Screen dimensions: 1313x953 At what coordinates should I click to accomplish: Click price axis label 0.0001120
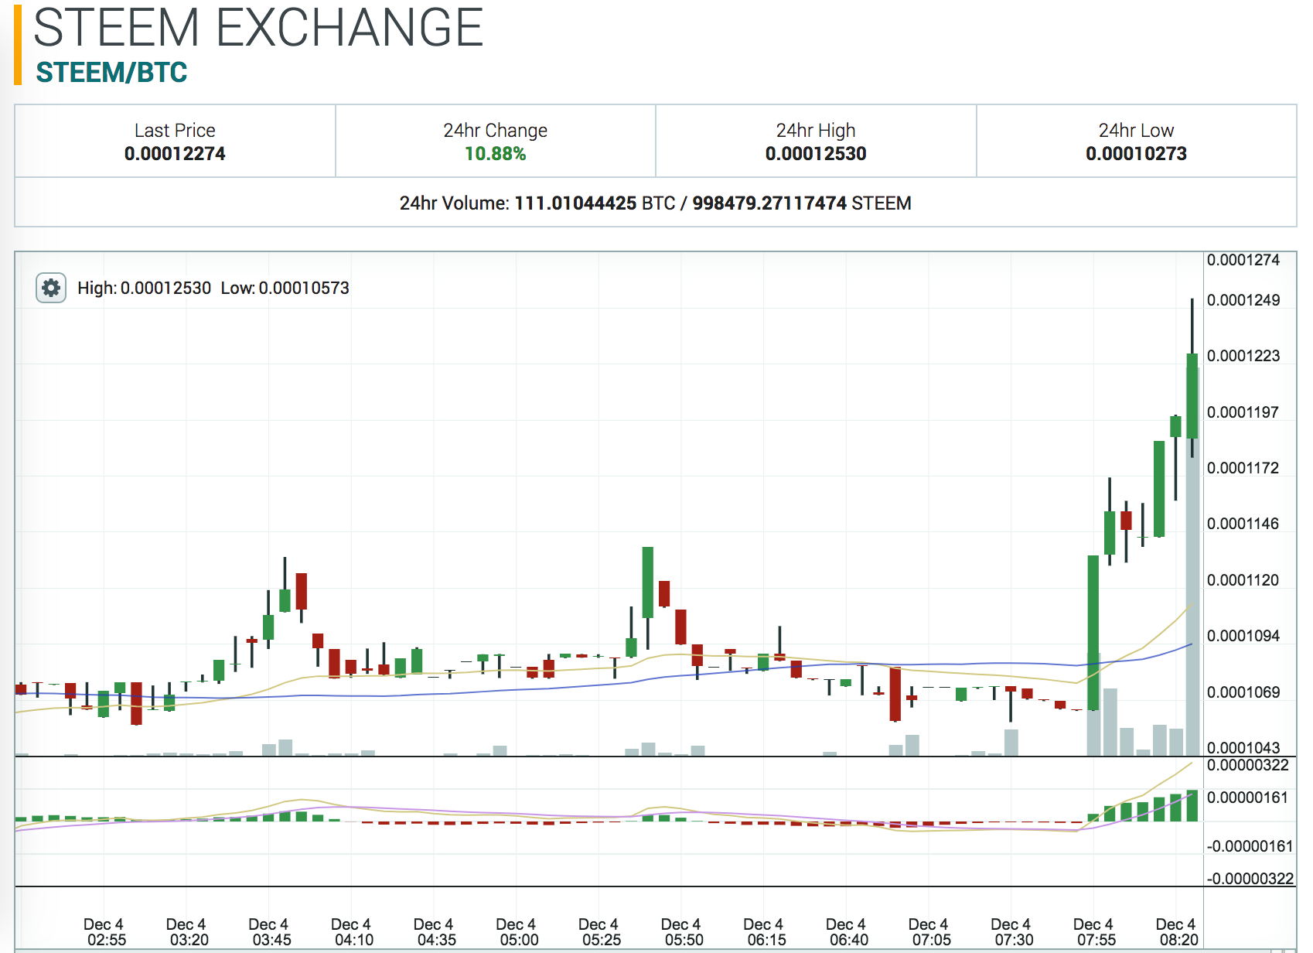(1243, 580)
